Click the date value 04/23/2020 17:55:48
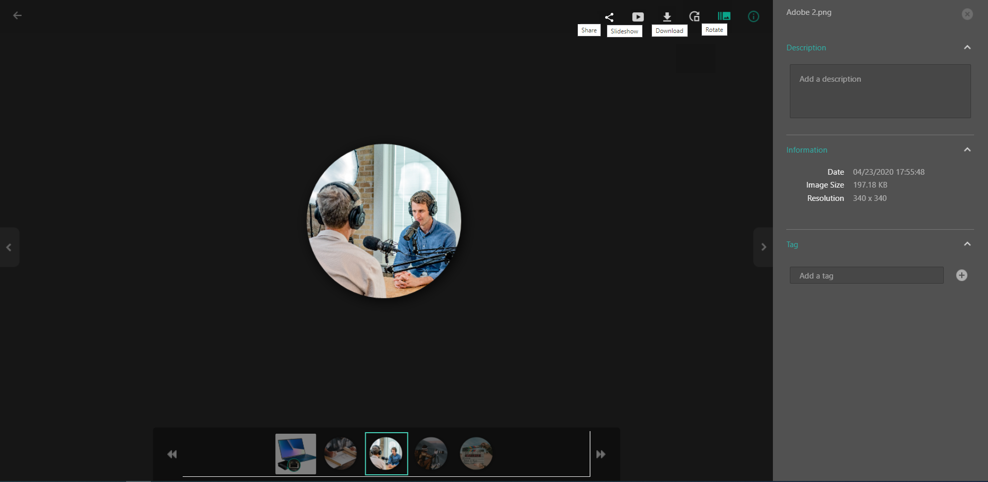The width and height of the screenshot is (988, 482). (889, 172)
